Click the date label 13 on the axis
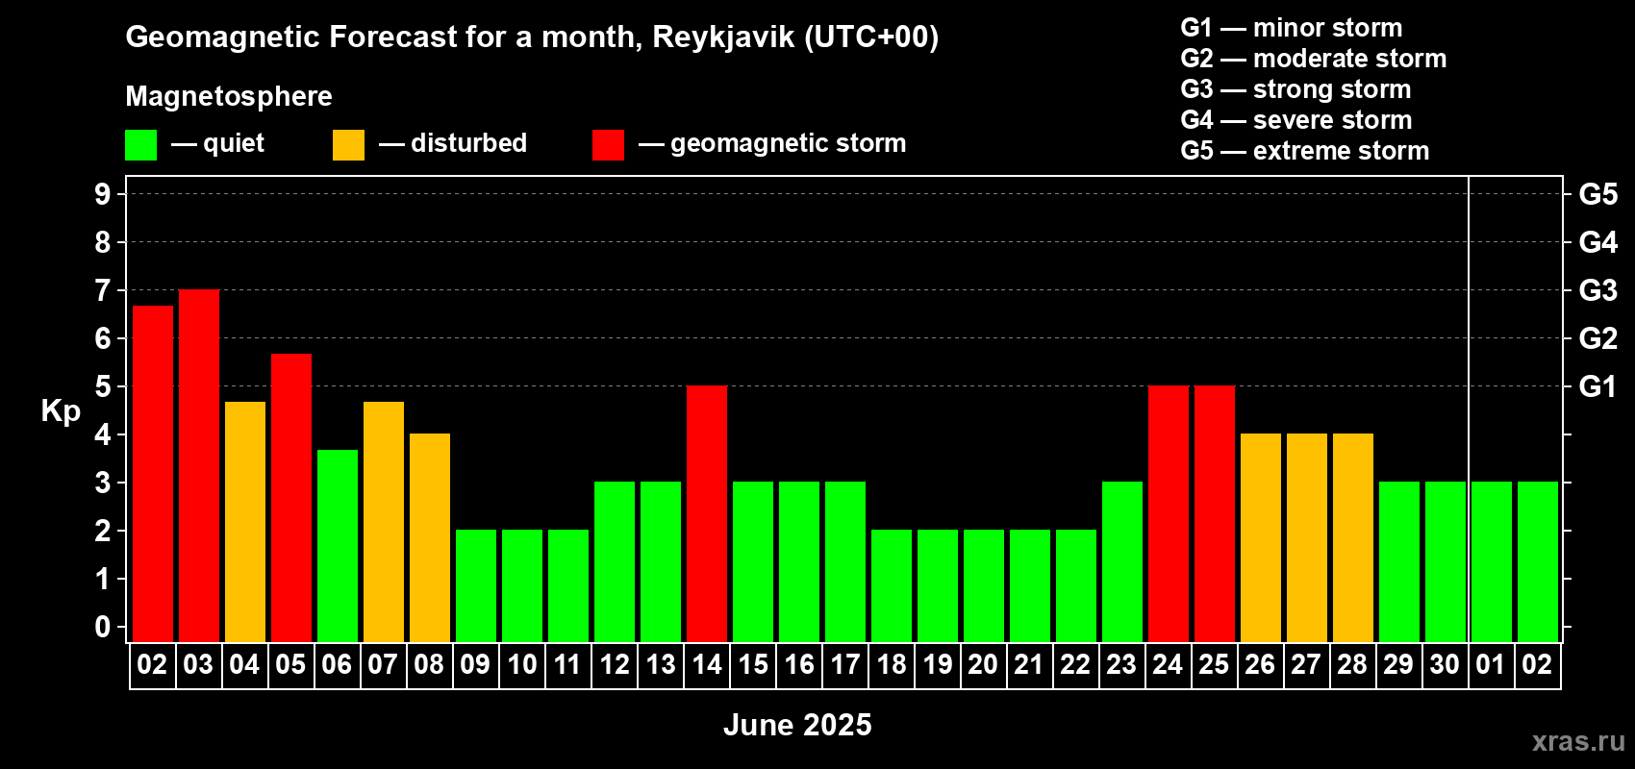This screenshot has height=769, width=1635. coord(661,665)
